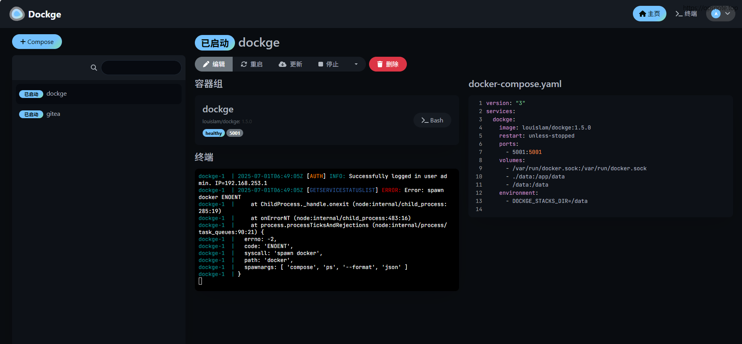Click the docker-compose.yaml heading
This screenshot has height=344, width=742.
tap(515, 84)
